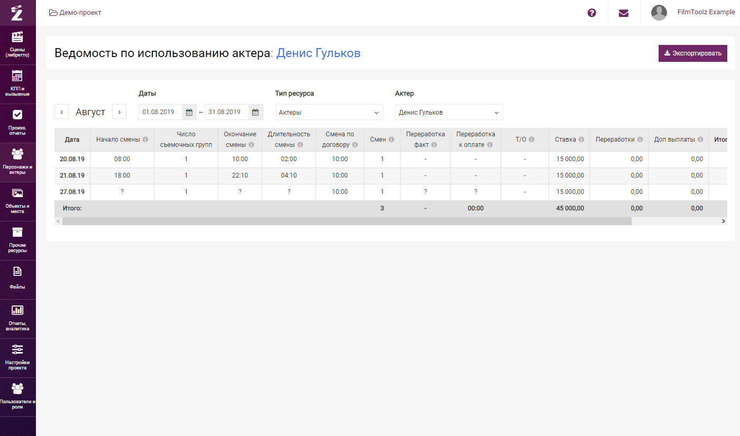Select the 20.08.19 date cell
This screenshot has height=436, width=740.
(x=72, y=159)
